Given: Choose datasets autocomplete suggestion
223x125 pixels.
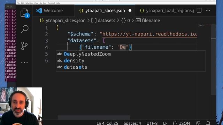Looking at the screenshot, I should (131, 67).
